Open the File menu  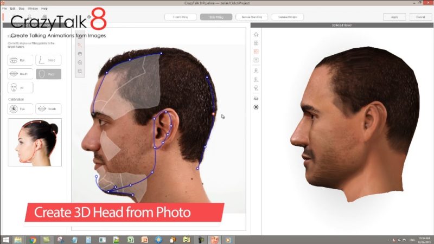(x=4, y=9)
